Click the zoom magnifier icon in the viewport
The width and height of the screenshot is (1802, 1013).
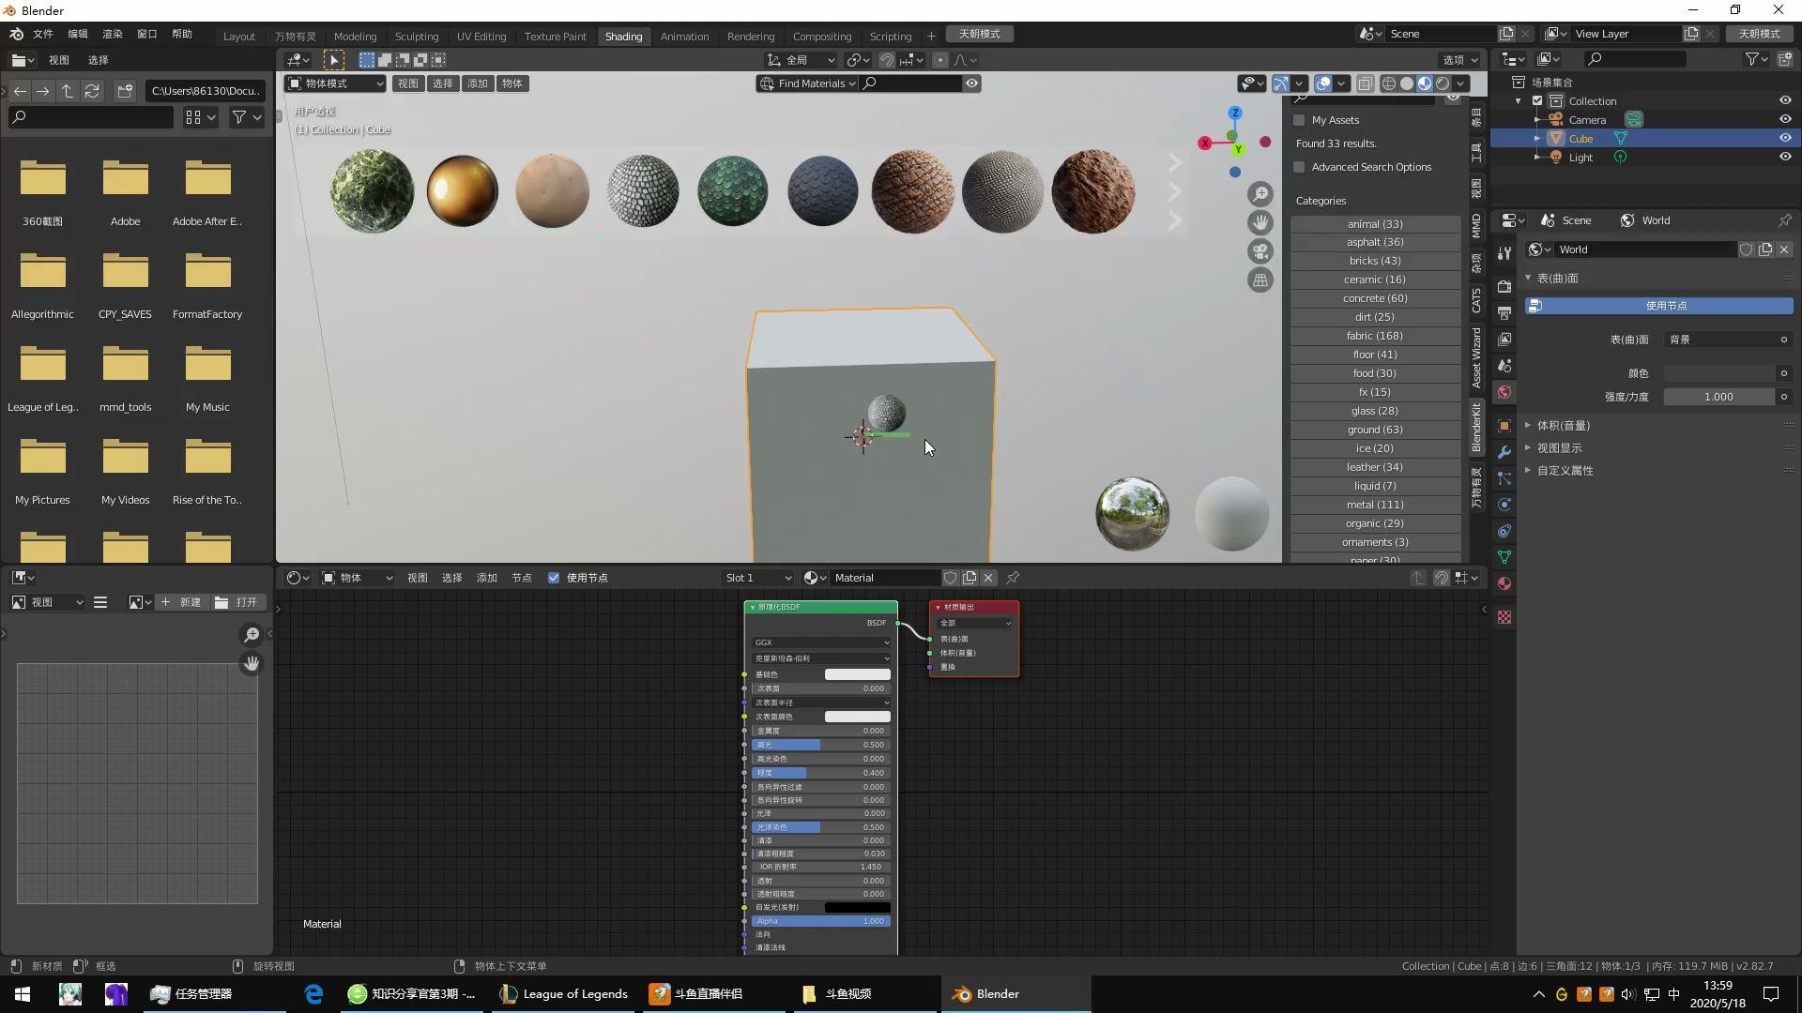[x=1260, y=194]
